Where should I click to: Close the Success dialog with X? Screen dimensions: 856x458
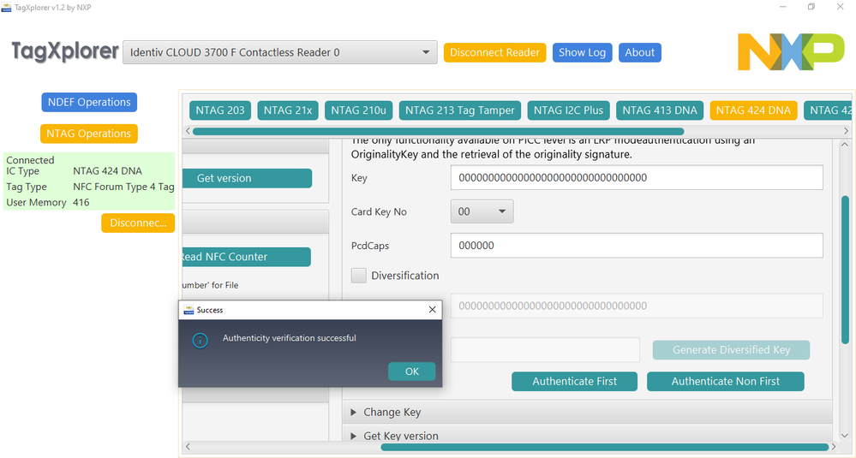(x=432, y=310)
